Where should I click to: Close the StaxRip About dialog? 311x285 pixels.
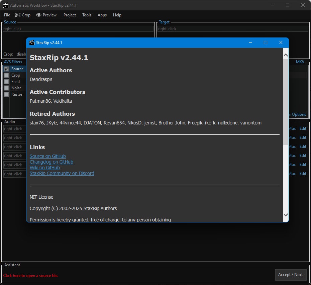pos(281,42)
